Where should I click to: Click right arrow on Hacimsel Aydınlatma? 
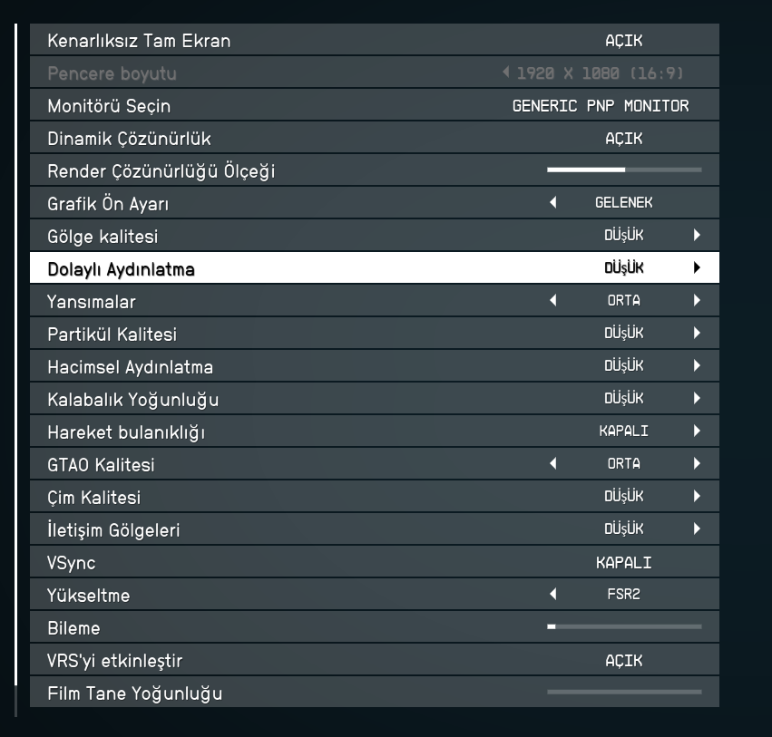coord(697,366)
